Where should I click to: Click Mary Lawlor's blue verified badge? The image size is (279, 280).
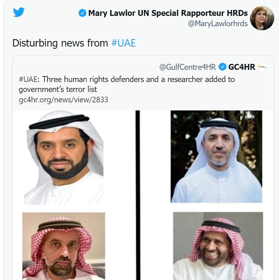(82, 13)
